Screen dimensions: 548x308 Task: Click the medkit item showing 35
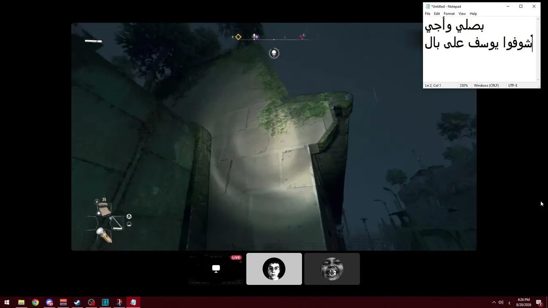(x=104, y=208)
